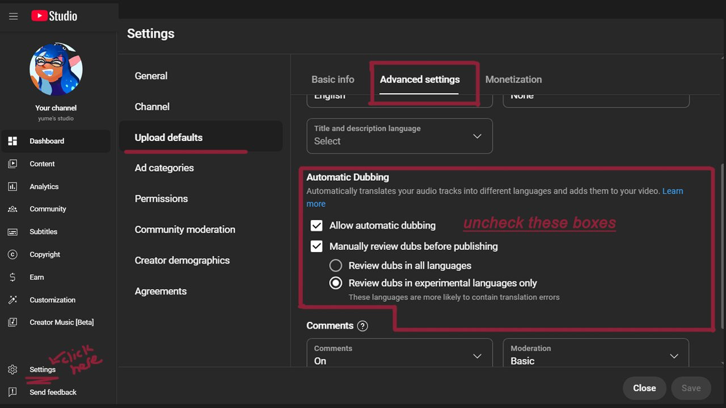Open the channel avatar picture
This screenshot has width=726, height=408.
coord(56,69)
